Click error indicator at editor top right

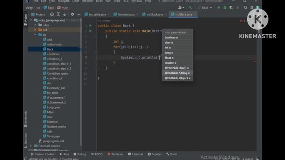click(x=242, y=21)
